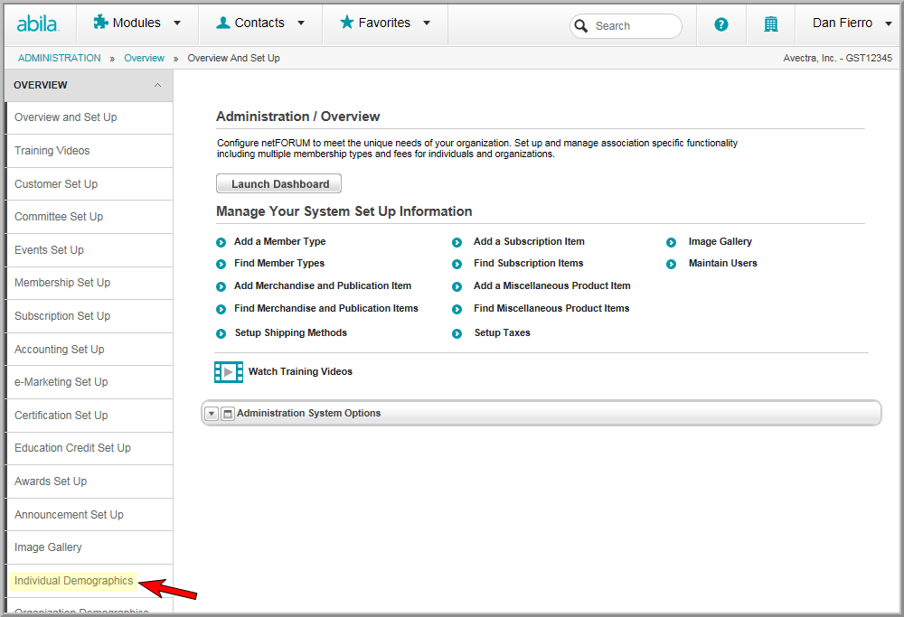Open Customer Set Up in sidebar

coord(89,184)
